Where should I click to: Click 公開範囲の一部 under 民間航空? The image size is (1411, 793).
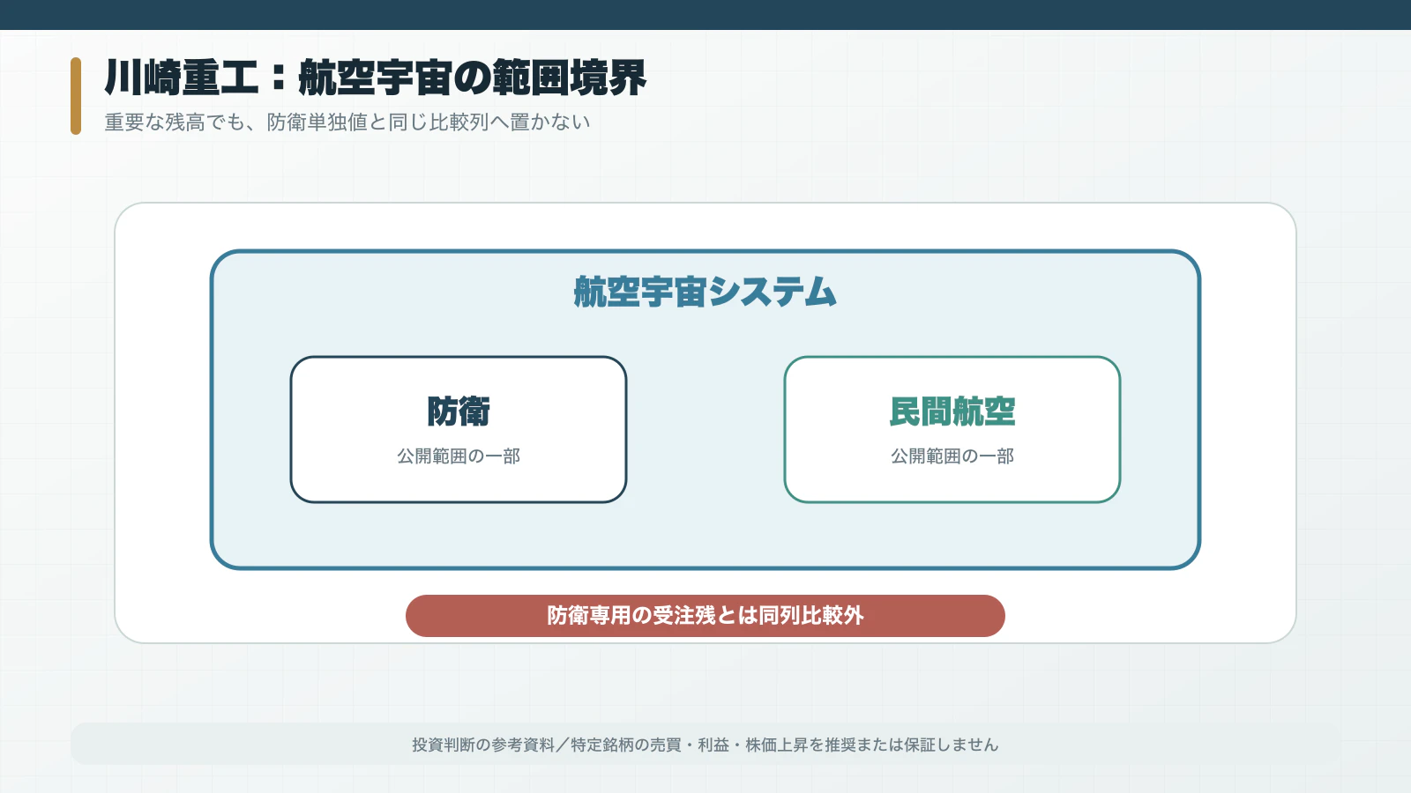click(952, 456)
